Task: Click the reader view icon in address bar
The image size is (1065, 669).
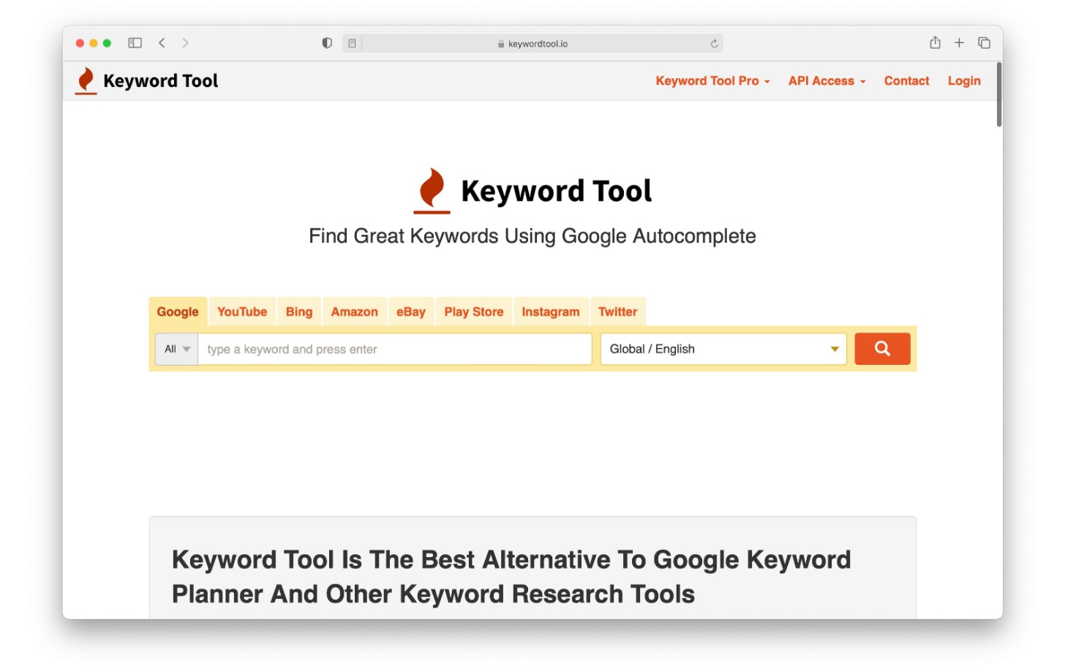Action: (x=352, y=44)
